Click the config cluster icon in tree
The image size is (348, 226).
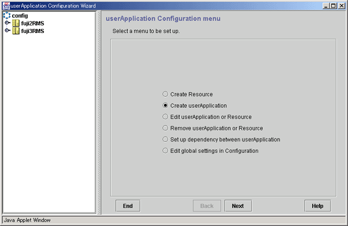click(x=7, y=15)
